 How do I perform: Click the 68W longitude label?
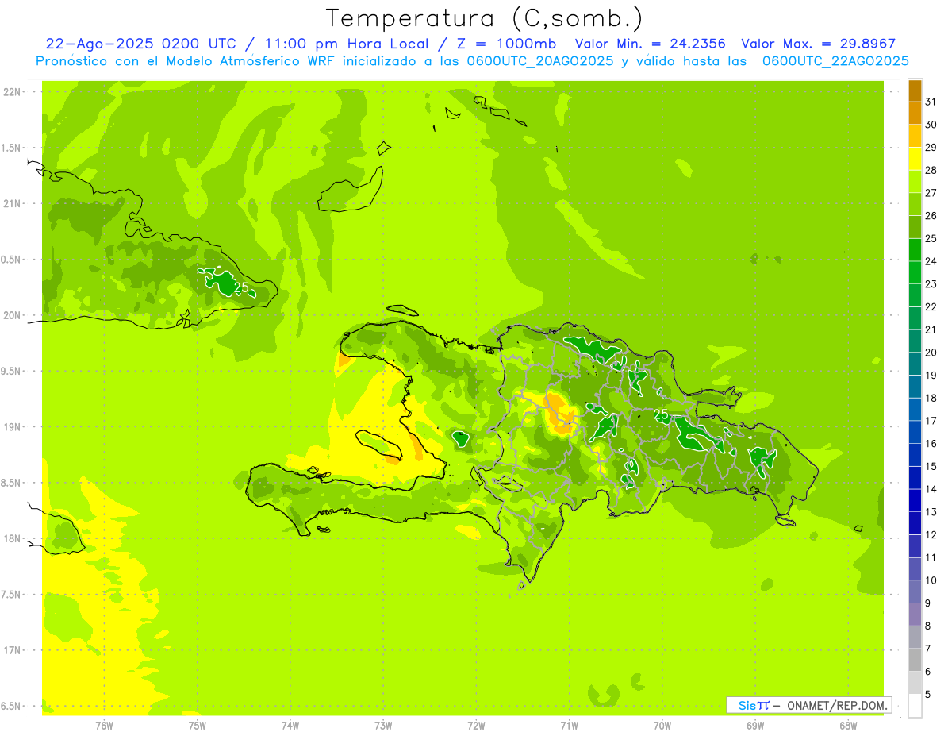tap(848, 725)
